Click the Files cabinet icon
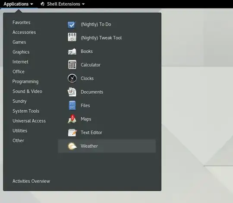Image resolution: width=233 pixels, height=203 pixels. tap(72, 105)
